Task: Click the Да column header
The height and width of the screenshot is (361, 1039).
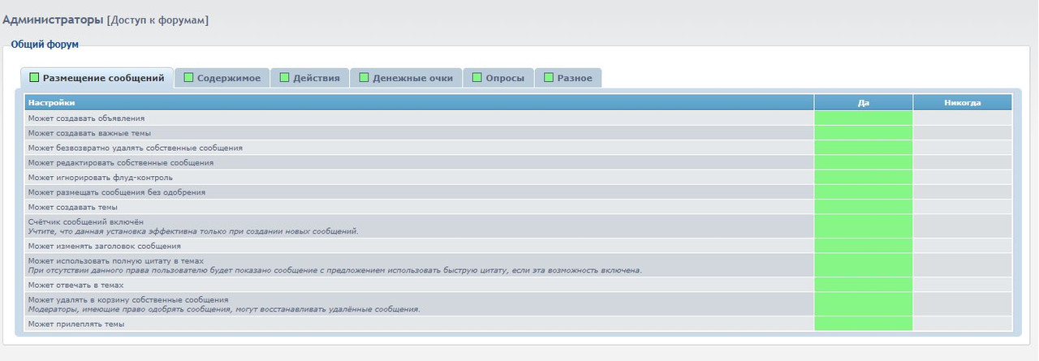Action: (x=864, y=102)
